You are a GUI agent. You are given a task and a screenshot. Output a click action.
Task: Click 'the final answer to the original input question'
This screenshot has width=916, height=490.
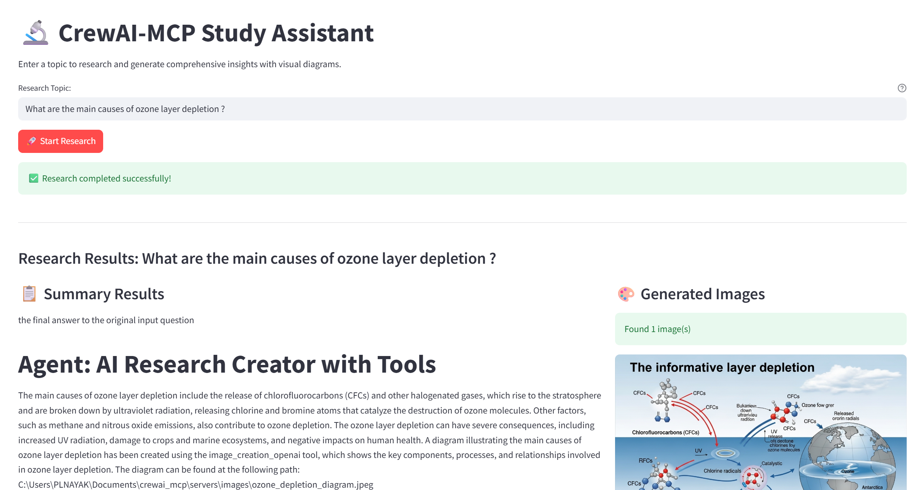106,320
